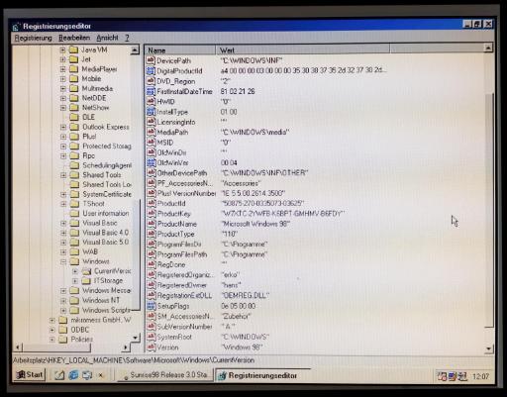Select the ProductId value entry
Image resolution: width=507 pixels, height=397 pixels.
tap(171, 204)
